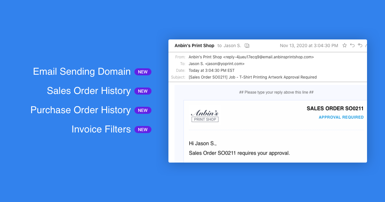385x202 pixels.
Task: Click the Nov 13, 2020 timestamp
Action: (x=309, y=46)
